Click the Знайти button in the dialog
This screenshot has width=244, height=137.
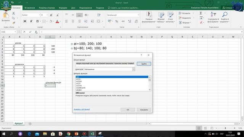(x=144, y=64)
